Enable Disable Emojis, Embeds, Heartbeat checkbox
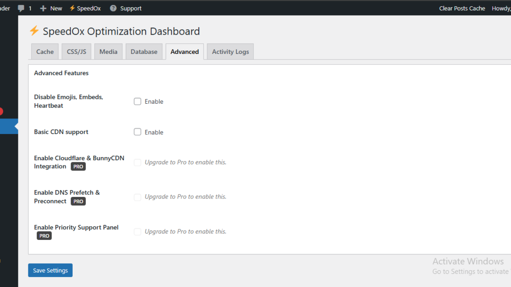Screen dimensions: 511x287 coord(137,101)
